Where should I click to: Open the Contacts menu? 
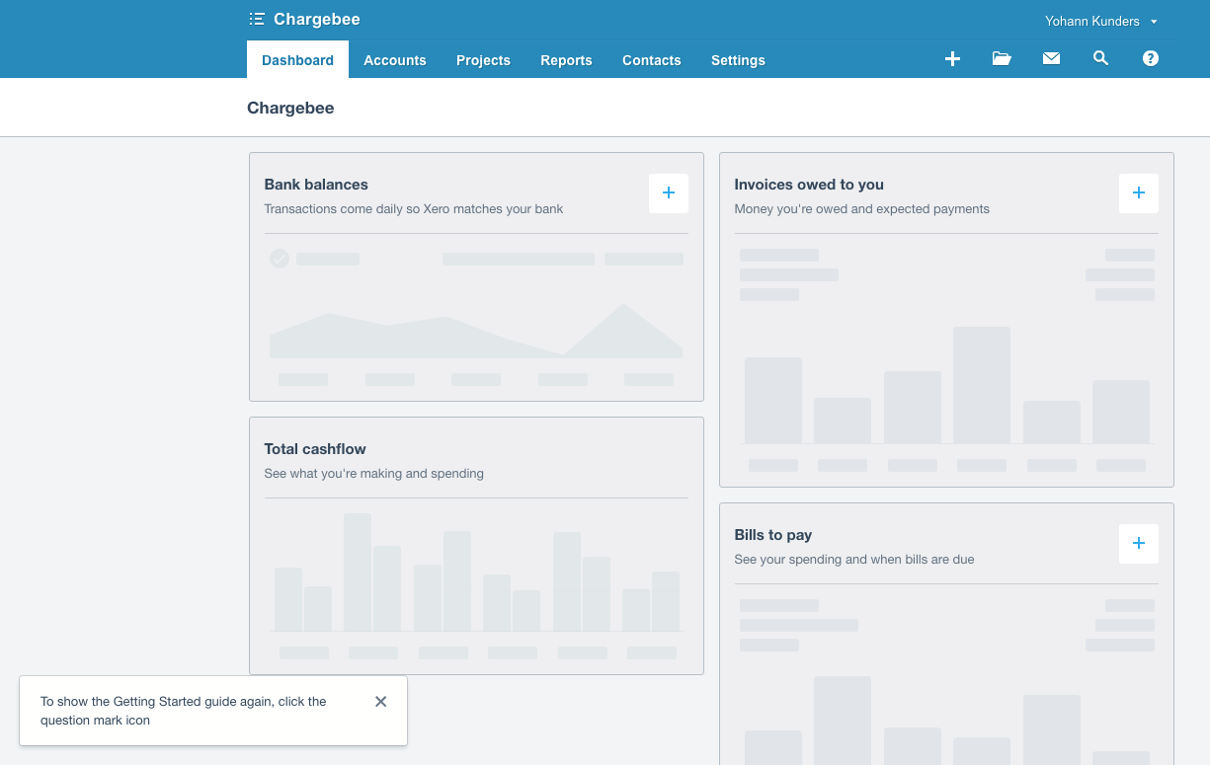coord(652,60)
